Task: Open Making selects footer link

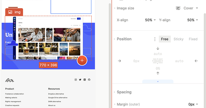Action: [x=11, y=98]
